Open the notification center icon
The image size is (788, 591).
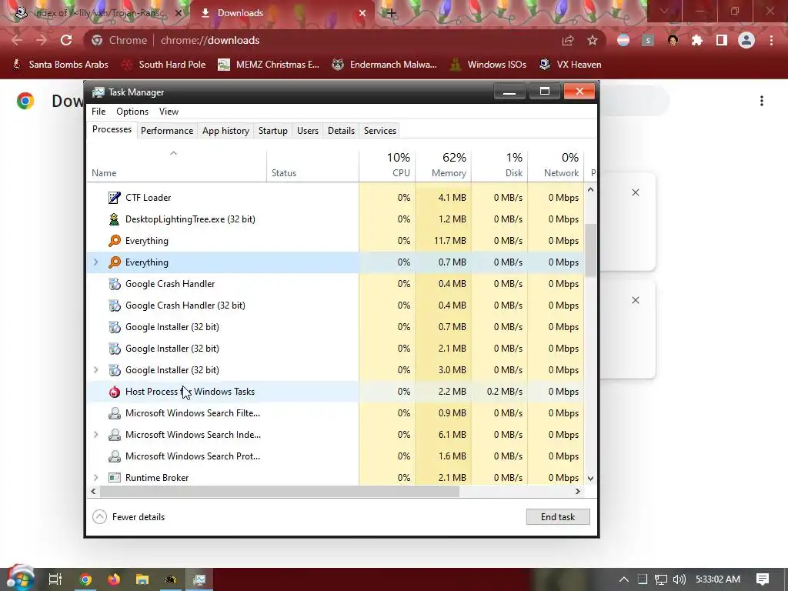(x=763, y=579)
